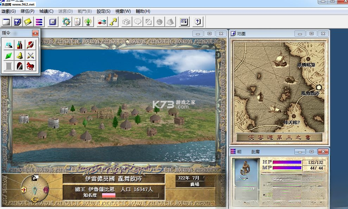This screenshot has height=209, width=348.
Task: Select the grey pillar command icon
Action: click(9, 66)
